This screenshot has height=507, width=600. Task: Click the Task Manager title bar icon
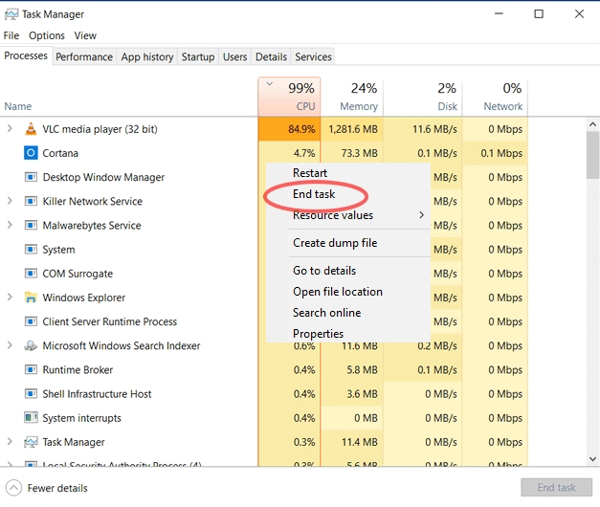coord(11,14)
